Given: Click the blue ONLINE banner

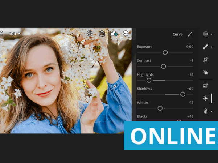Looking at the screenshot, I should (171, 136).
